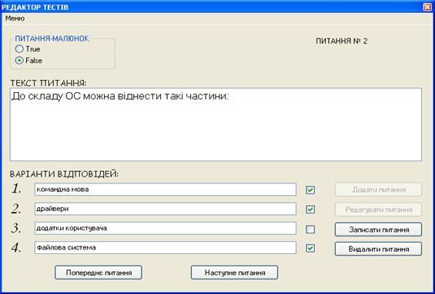
Task: Click the 'Видалити питання' button
Action: coord(378,249)
